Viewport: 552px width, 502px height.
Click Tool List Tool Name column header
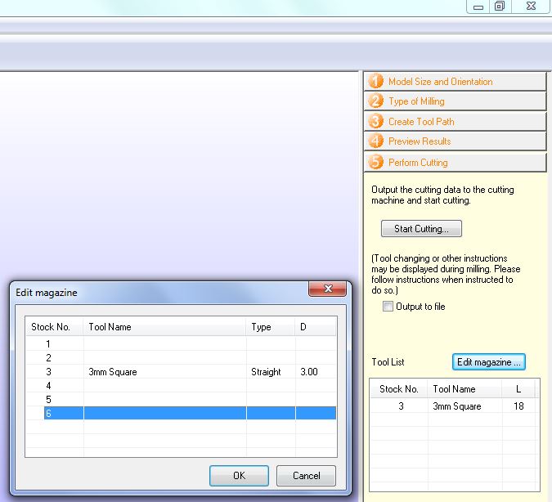tap(464, 389)
